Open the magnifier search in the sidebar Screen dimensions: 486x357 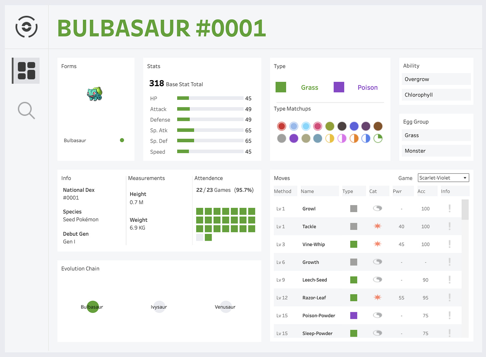pyautogui.click(x=26, y=111)
